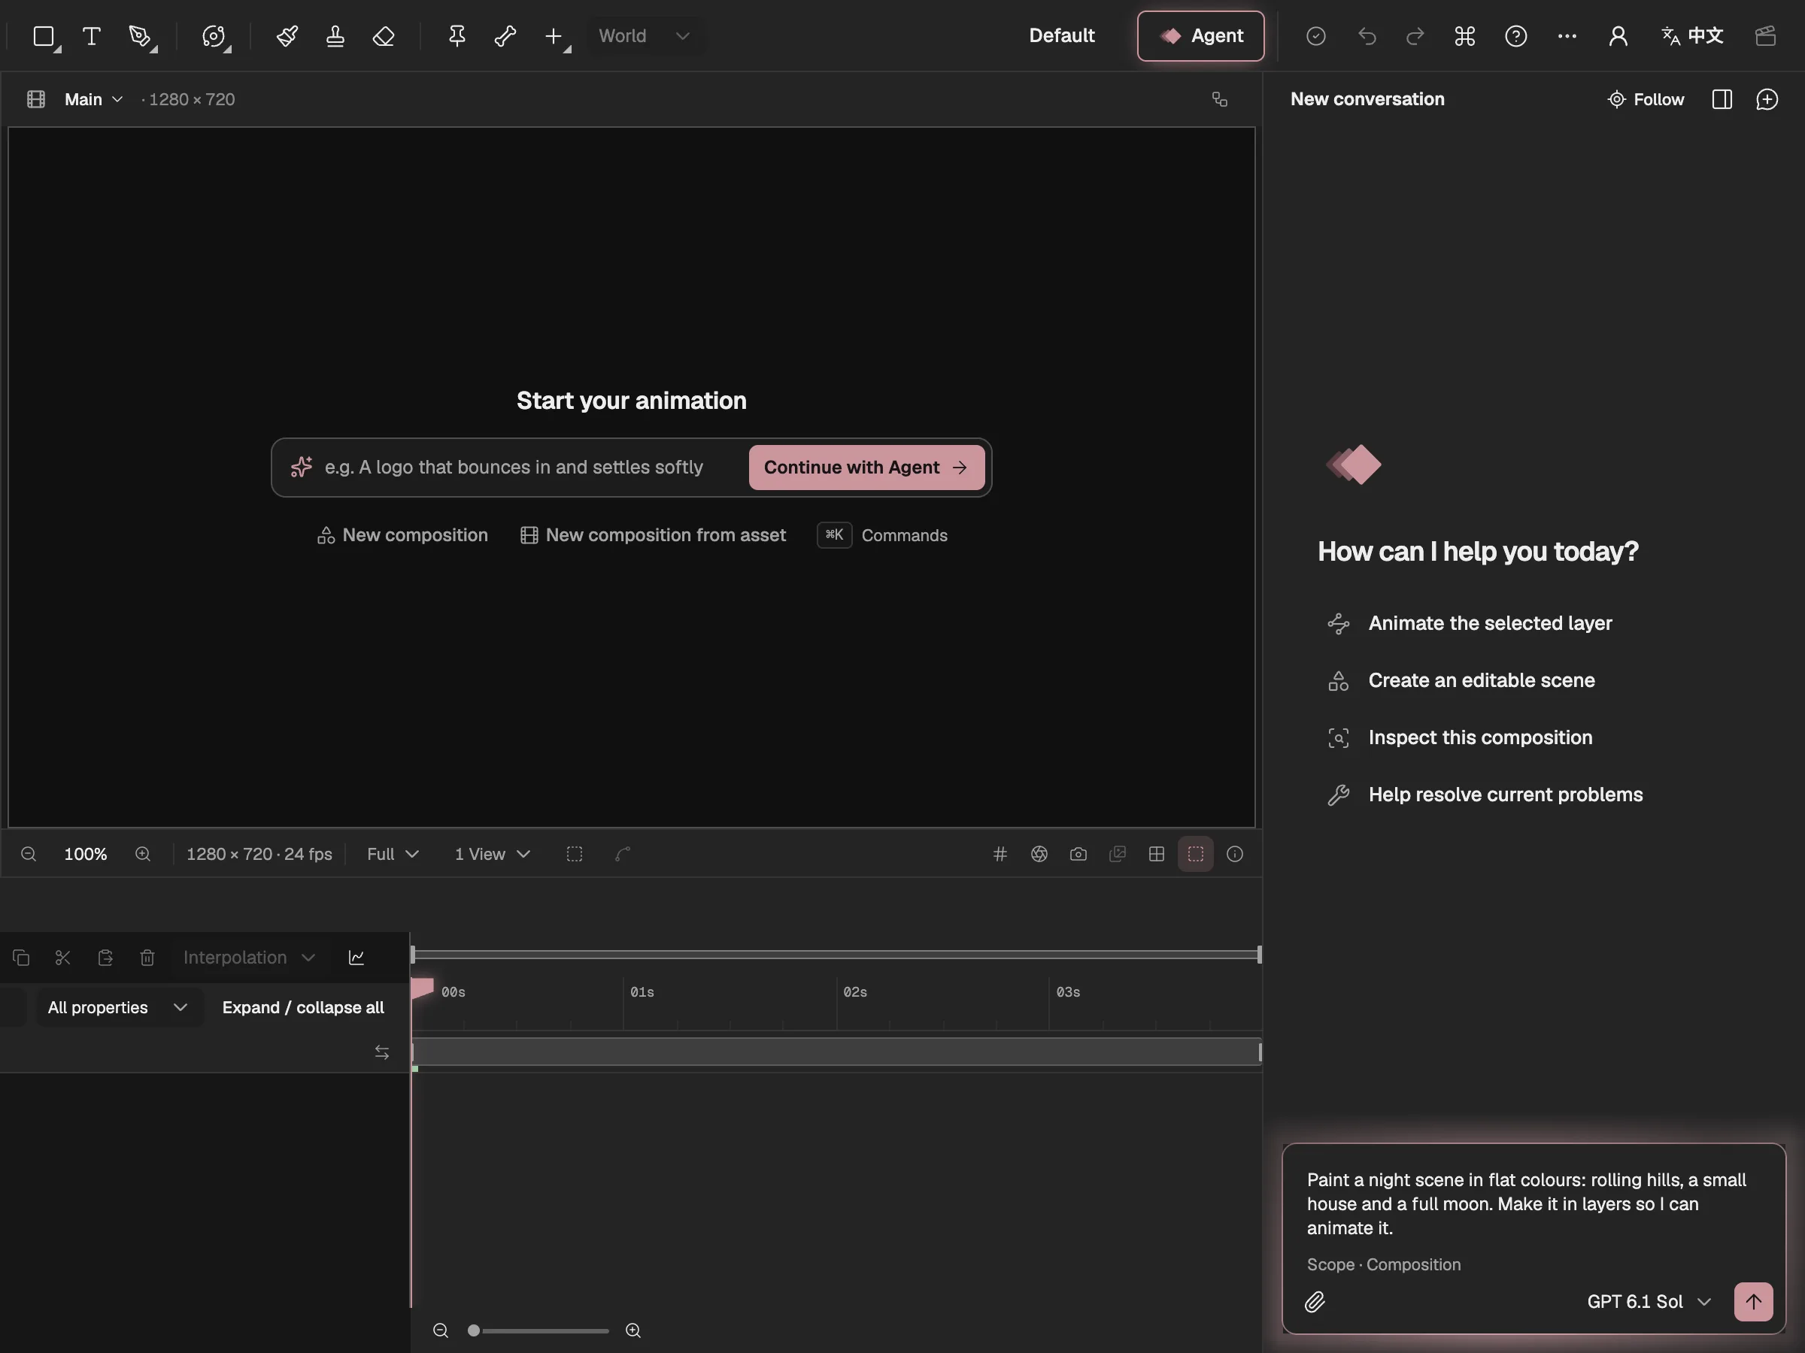Click the camera snapshot icon
The image size is (1805, 1353).
tap(1078, 854)
